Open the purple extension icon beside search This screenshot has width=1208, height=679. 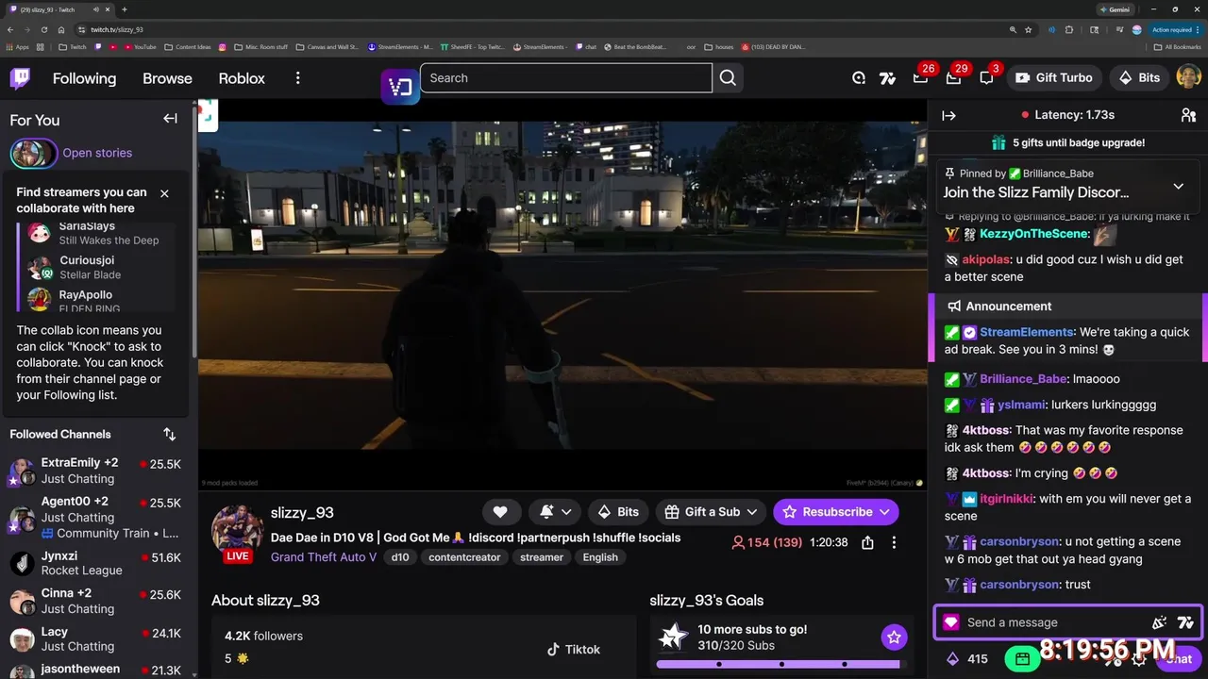[400, 87]
